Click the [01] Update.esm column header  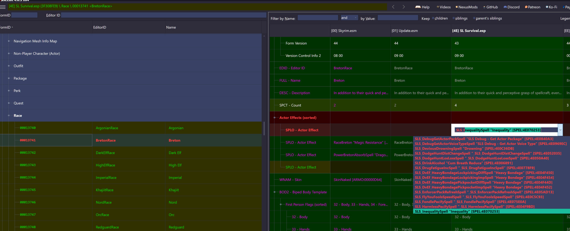pos(421,31)
